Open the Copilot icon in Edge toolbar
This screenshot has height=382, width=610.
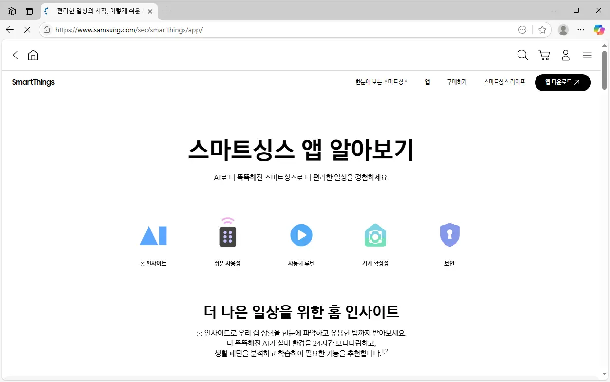[599, 30]
